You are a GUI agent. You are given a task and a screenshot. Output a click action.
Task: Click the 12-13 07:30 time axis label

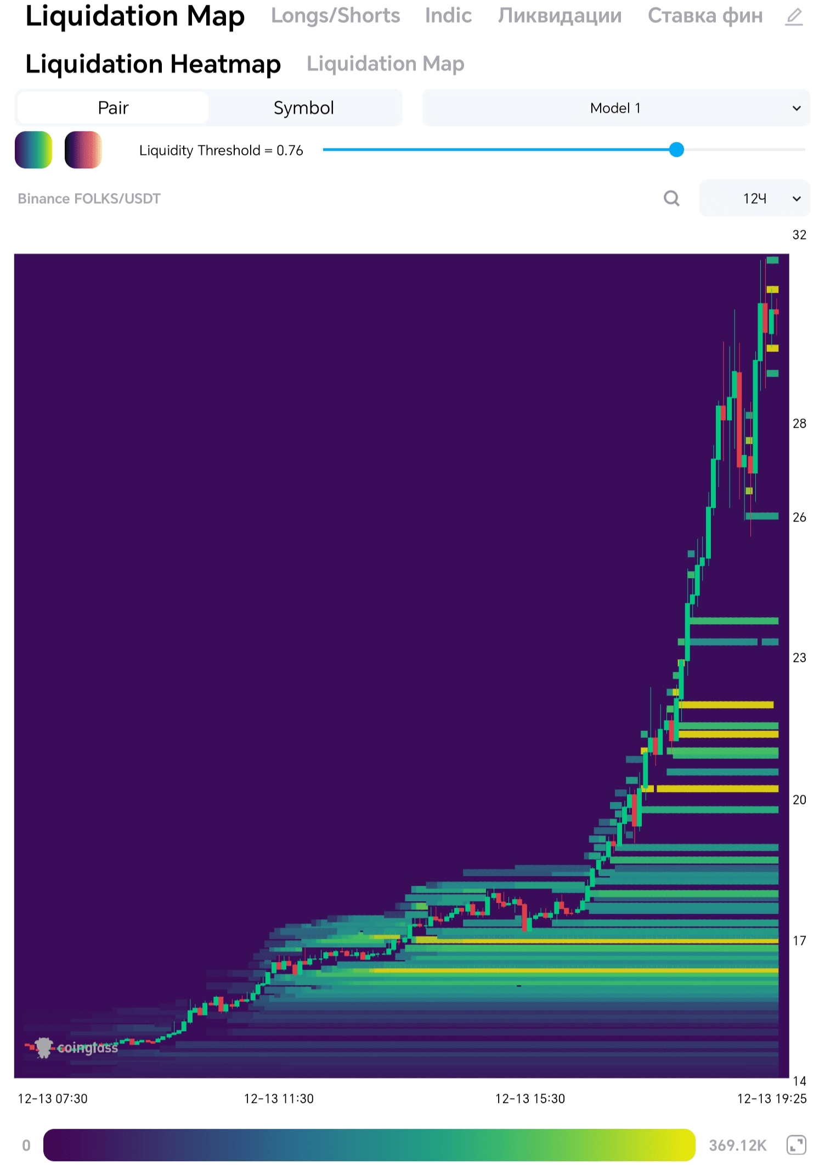tap(53, 1099)
